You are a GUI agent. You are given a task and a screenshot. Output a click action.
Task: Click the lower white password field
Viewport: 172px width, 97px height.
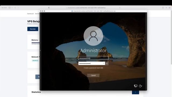click(x=92, y=63)
